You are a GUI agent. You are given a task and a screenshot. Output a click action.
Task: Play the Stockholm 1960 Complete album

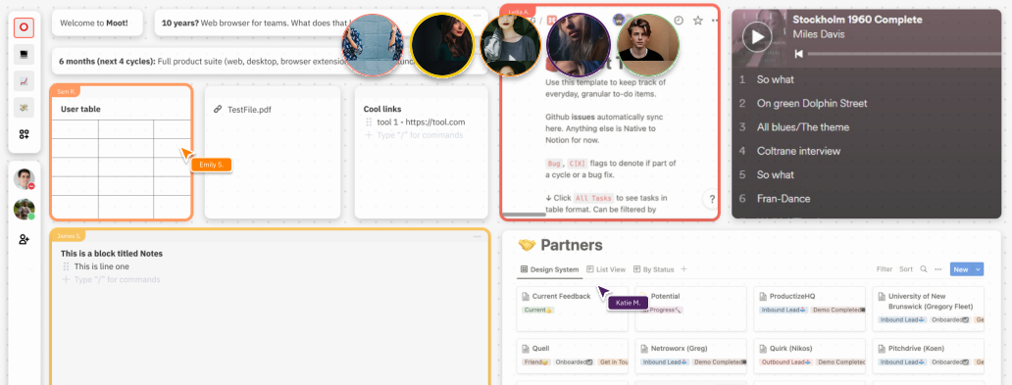click(757, 36)
